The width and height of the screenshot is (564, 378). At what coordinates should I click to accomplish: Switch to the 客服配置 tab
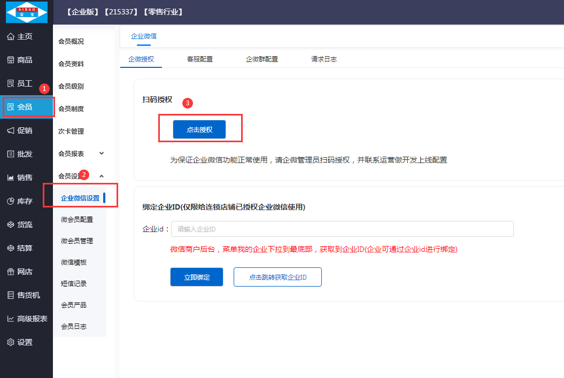(x=200, y=59)
